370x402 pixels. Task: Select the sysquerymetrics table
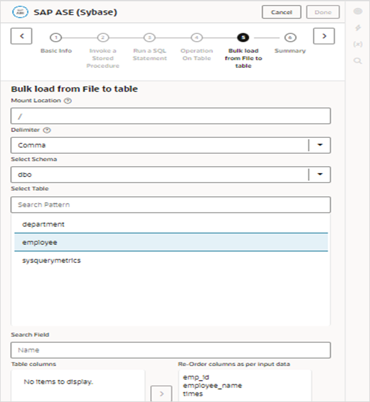click(x=171, y=260)
